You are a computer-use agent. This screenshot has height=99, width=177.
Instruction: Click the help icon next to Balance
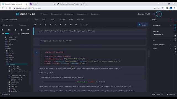pos(153,14)
